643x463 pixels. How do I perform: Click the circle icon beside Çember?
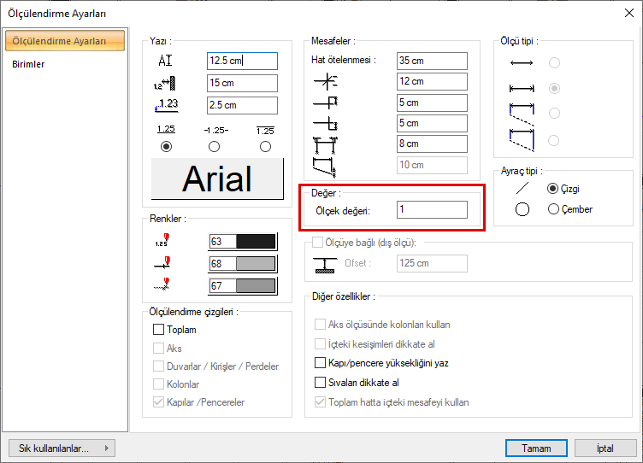point(522,209)
